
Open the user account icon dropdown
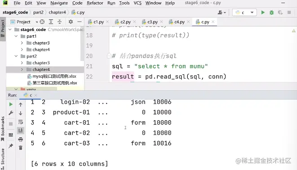click(222, 13)
